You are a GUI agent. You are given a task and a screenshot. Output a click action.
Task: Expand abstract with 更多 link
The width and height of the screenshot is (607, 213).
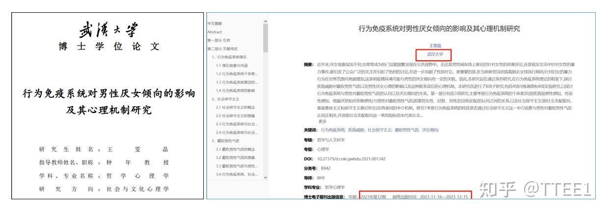coord(323,121)
